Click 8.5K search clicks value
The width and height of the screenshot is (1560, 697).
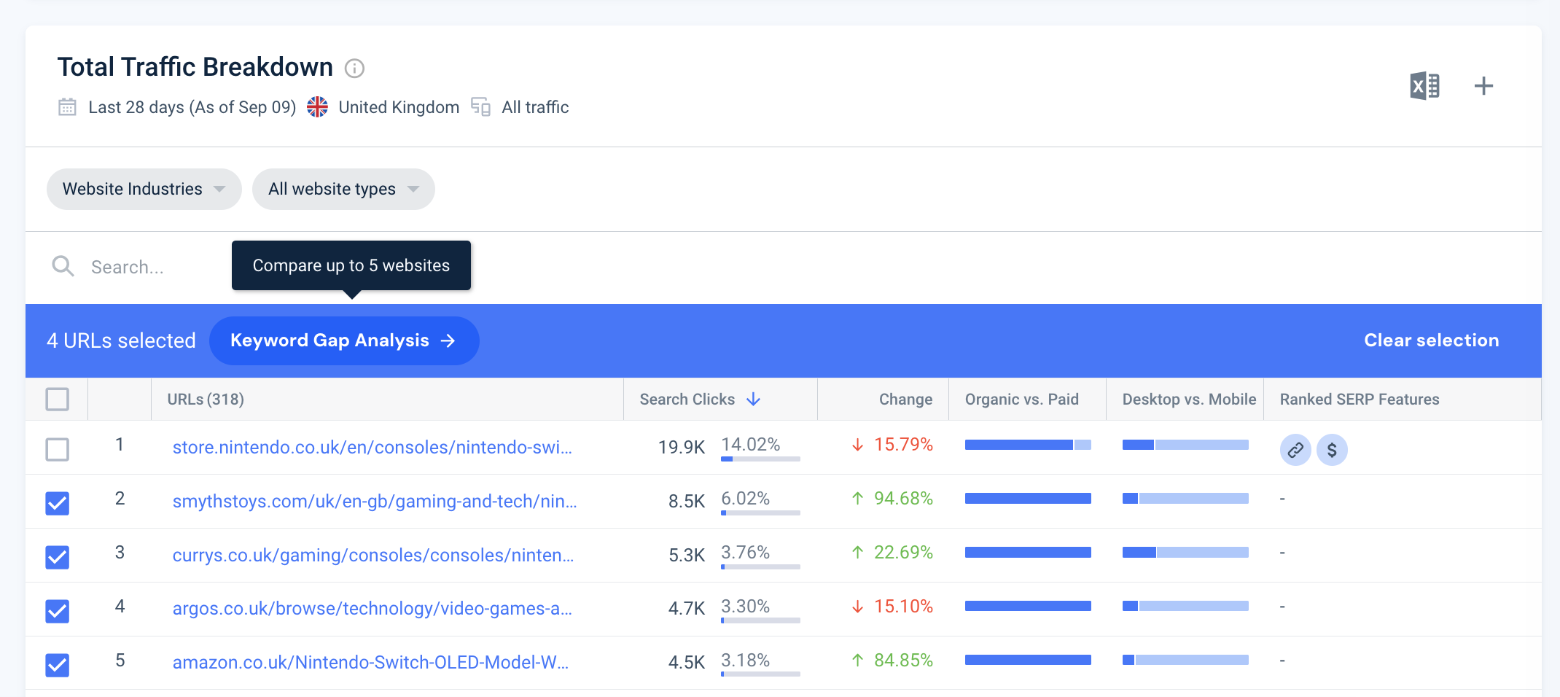[687, 501]
